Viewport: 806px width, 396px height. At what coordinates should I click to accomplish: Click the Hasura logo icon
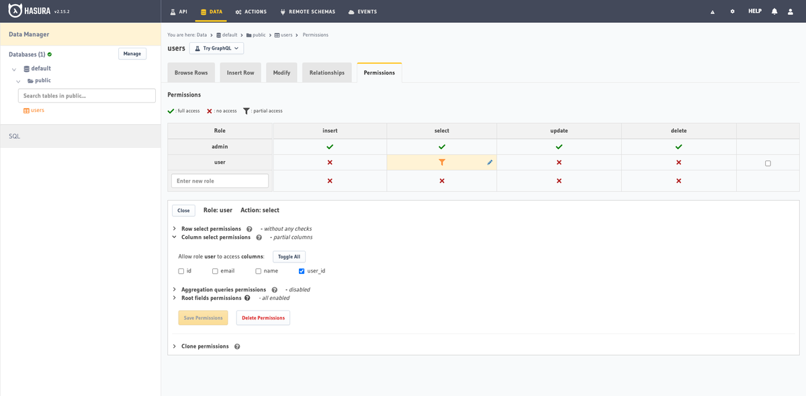click(x=16, y=11)
